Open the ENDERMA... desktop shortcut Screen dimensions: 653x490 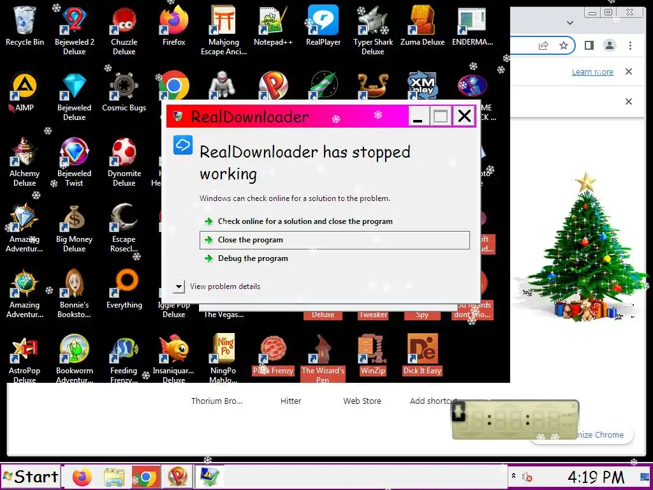pos(473,25)
